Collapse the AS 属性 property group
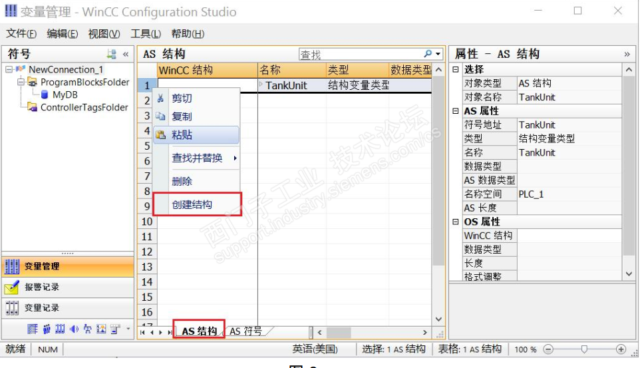 click(x=455, y=111)
